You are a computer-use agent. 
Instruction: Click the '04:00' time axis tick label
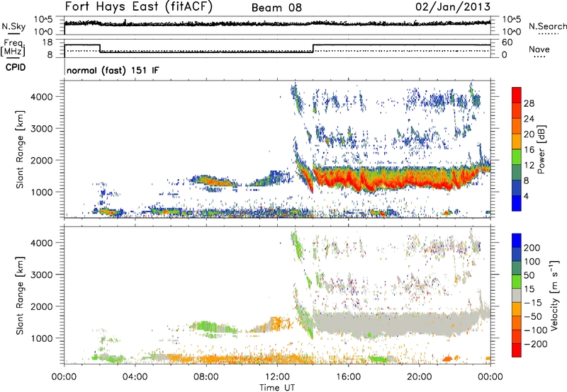coord(135,377)
